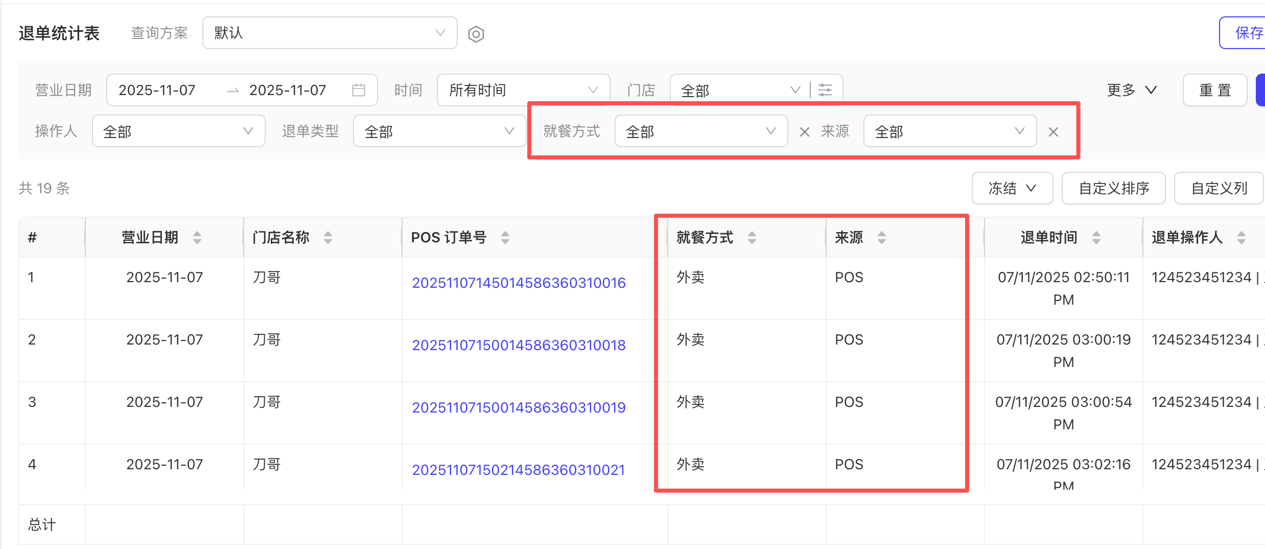Sort by 退单时间 column arrows
This screenshot has height=549, width=1265.
point(1096,237)
